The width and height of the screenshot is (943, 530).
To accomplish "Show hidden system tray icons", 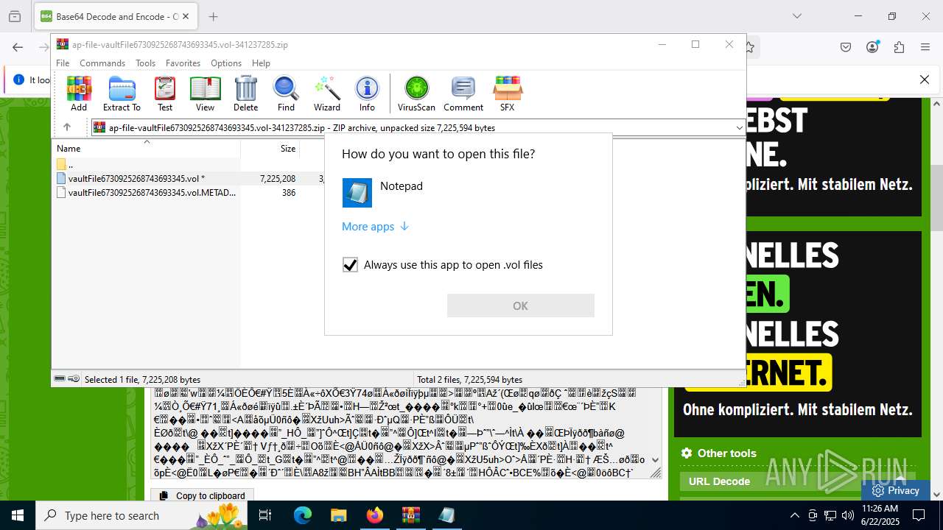I will [x=794, y=515].
